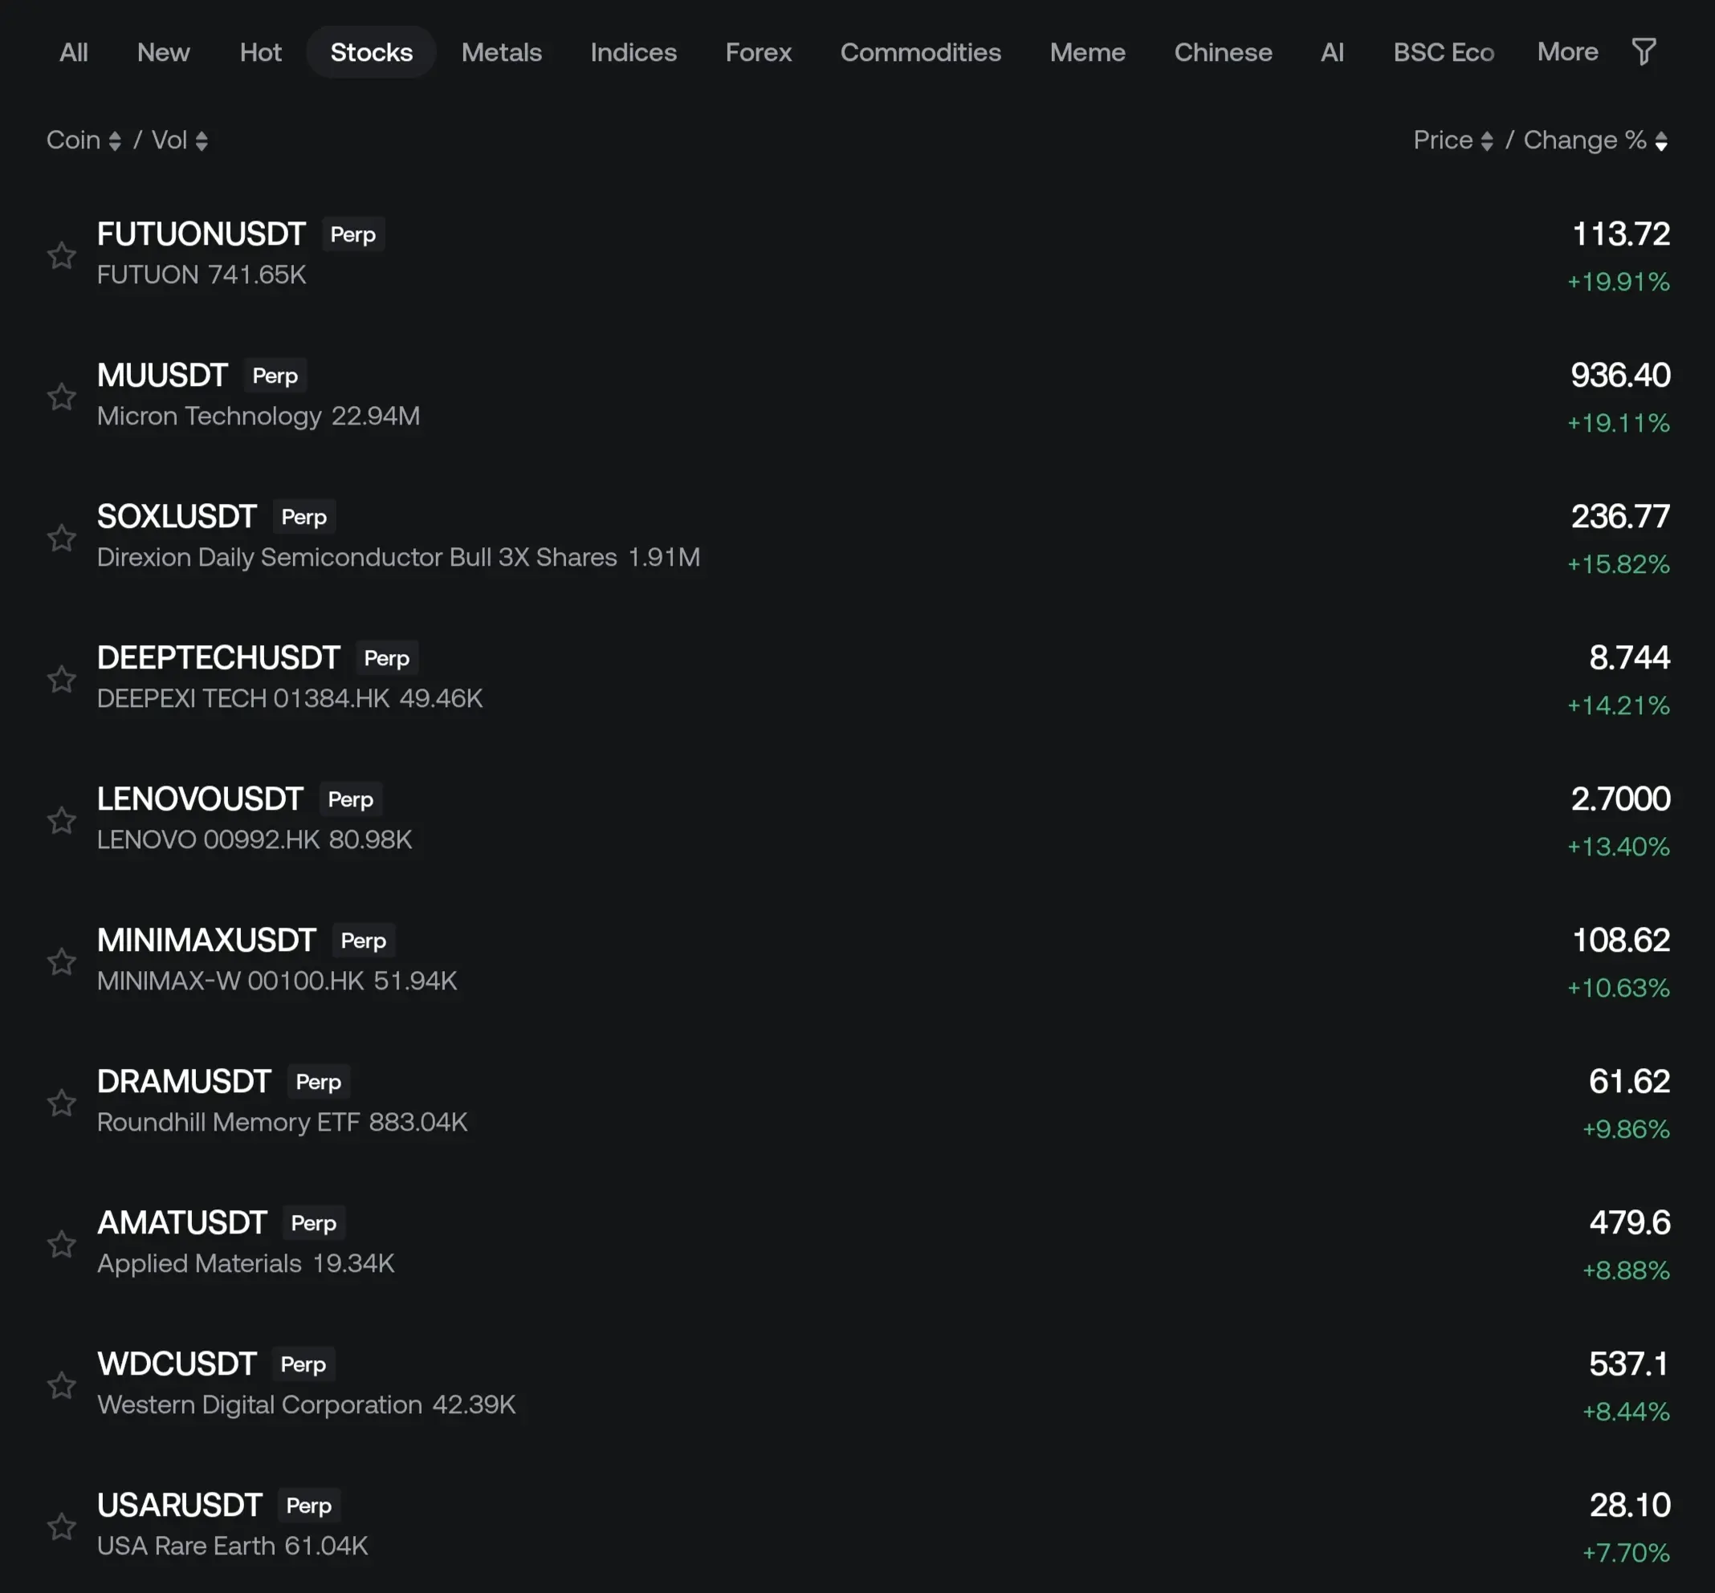This screenshot has height=1593, width=1715.
Task: Go to the Metals tab
Action: pos(502,51)
